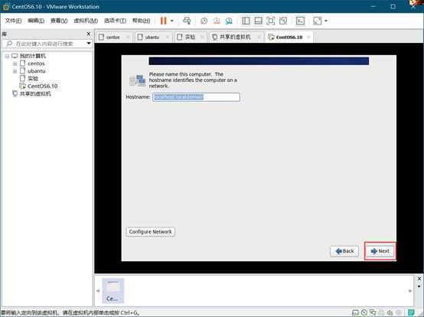Click the VMware Workstation title bar icon

[5, 6]
